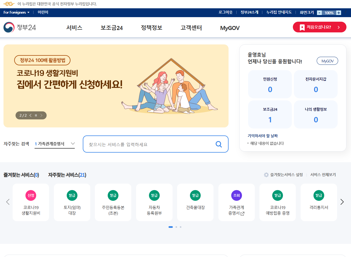Click the 정부24 logo
This screenshot has height=257, width=351.
tap(20, 27)
